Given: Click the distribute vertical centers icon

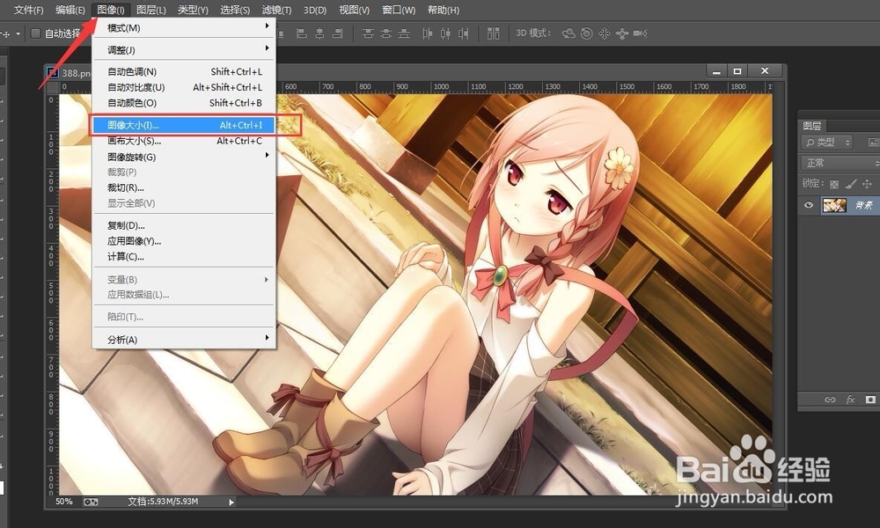Looking at the screenshot, I should (386, 33).
